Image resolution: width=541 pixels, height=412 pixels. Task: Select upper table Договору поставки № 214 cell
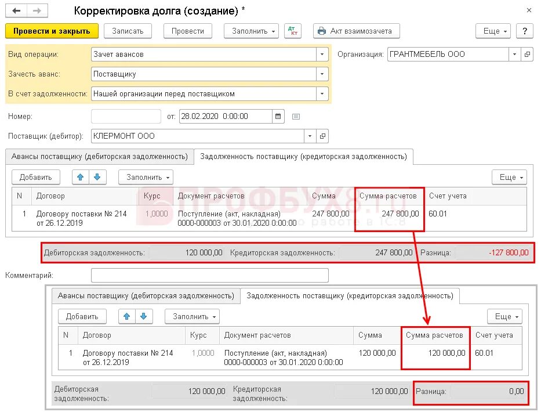[x=85, y=218]
